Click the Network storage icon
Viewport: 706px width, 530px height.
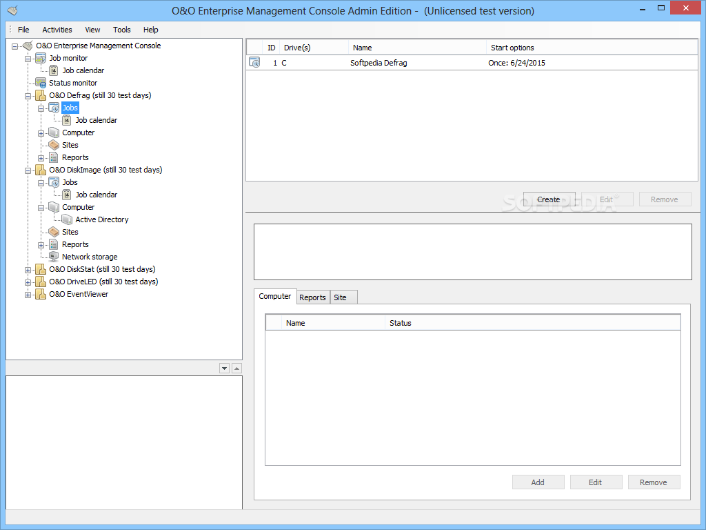point(54,257)
